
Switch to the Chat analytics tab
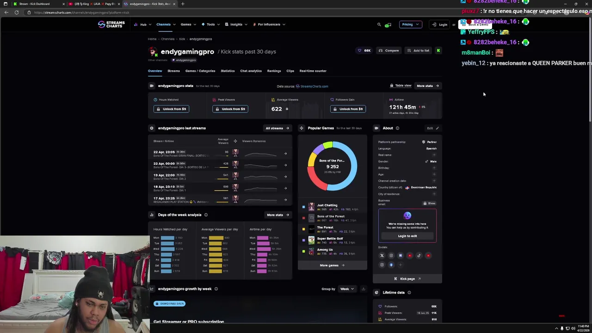coord(251,71)
